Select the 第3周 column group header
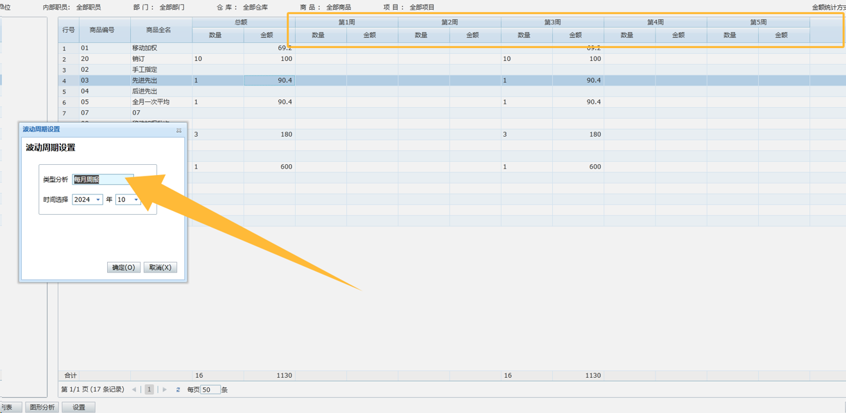This screenshot has width=846, height=413. 552,22
